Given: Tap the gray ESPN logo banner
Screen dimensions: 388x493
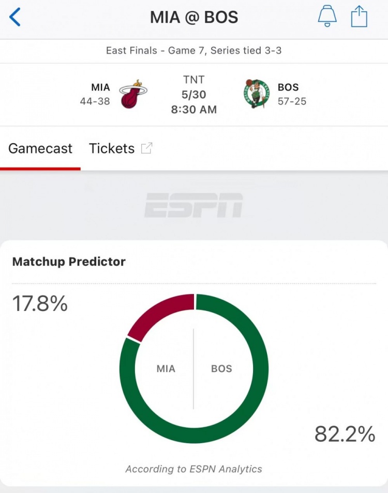Looking at the screenshot, I should tap(194, 205).
